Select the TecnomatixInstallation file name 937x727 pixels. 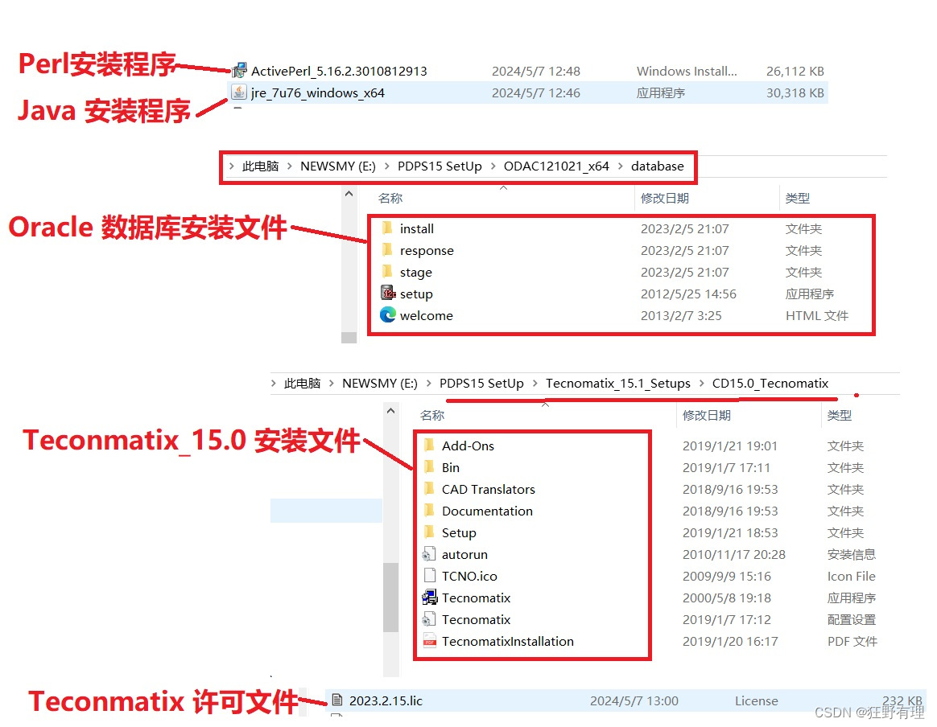pyautogui.click(x=507, y=641)
